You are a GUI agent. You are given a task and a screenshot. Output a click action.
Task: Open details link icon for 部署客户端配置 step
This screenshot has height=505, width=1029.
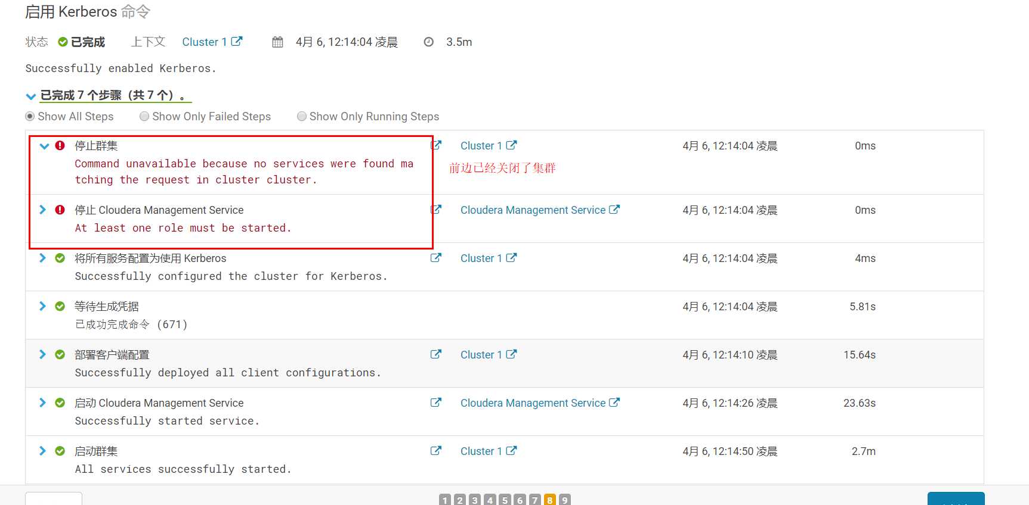pyautogui.click(x=436, y=354)
